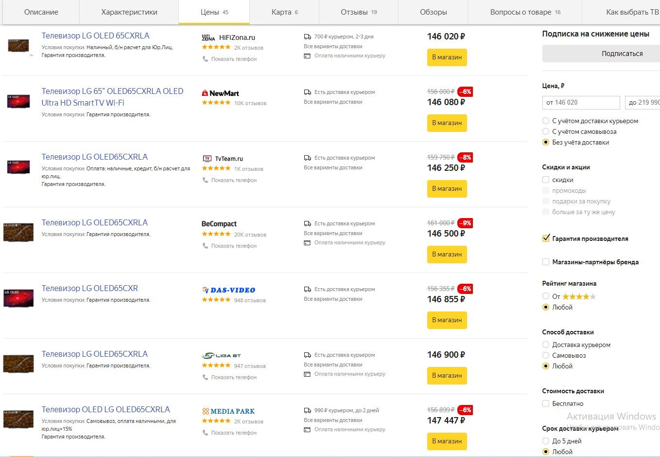Click the minimum price input field
The image size is (660, 457).
[581, 102]
